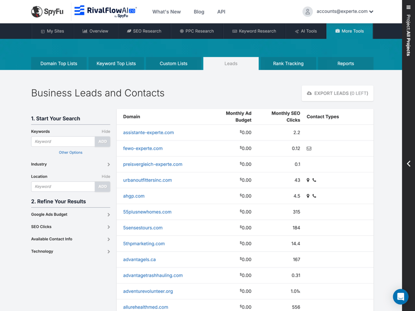Click email contact icon for fewo-experte.com
The width and height of the screenshot is (415, 311).
309,149
